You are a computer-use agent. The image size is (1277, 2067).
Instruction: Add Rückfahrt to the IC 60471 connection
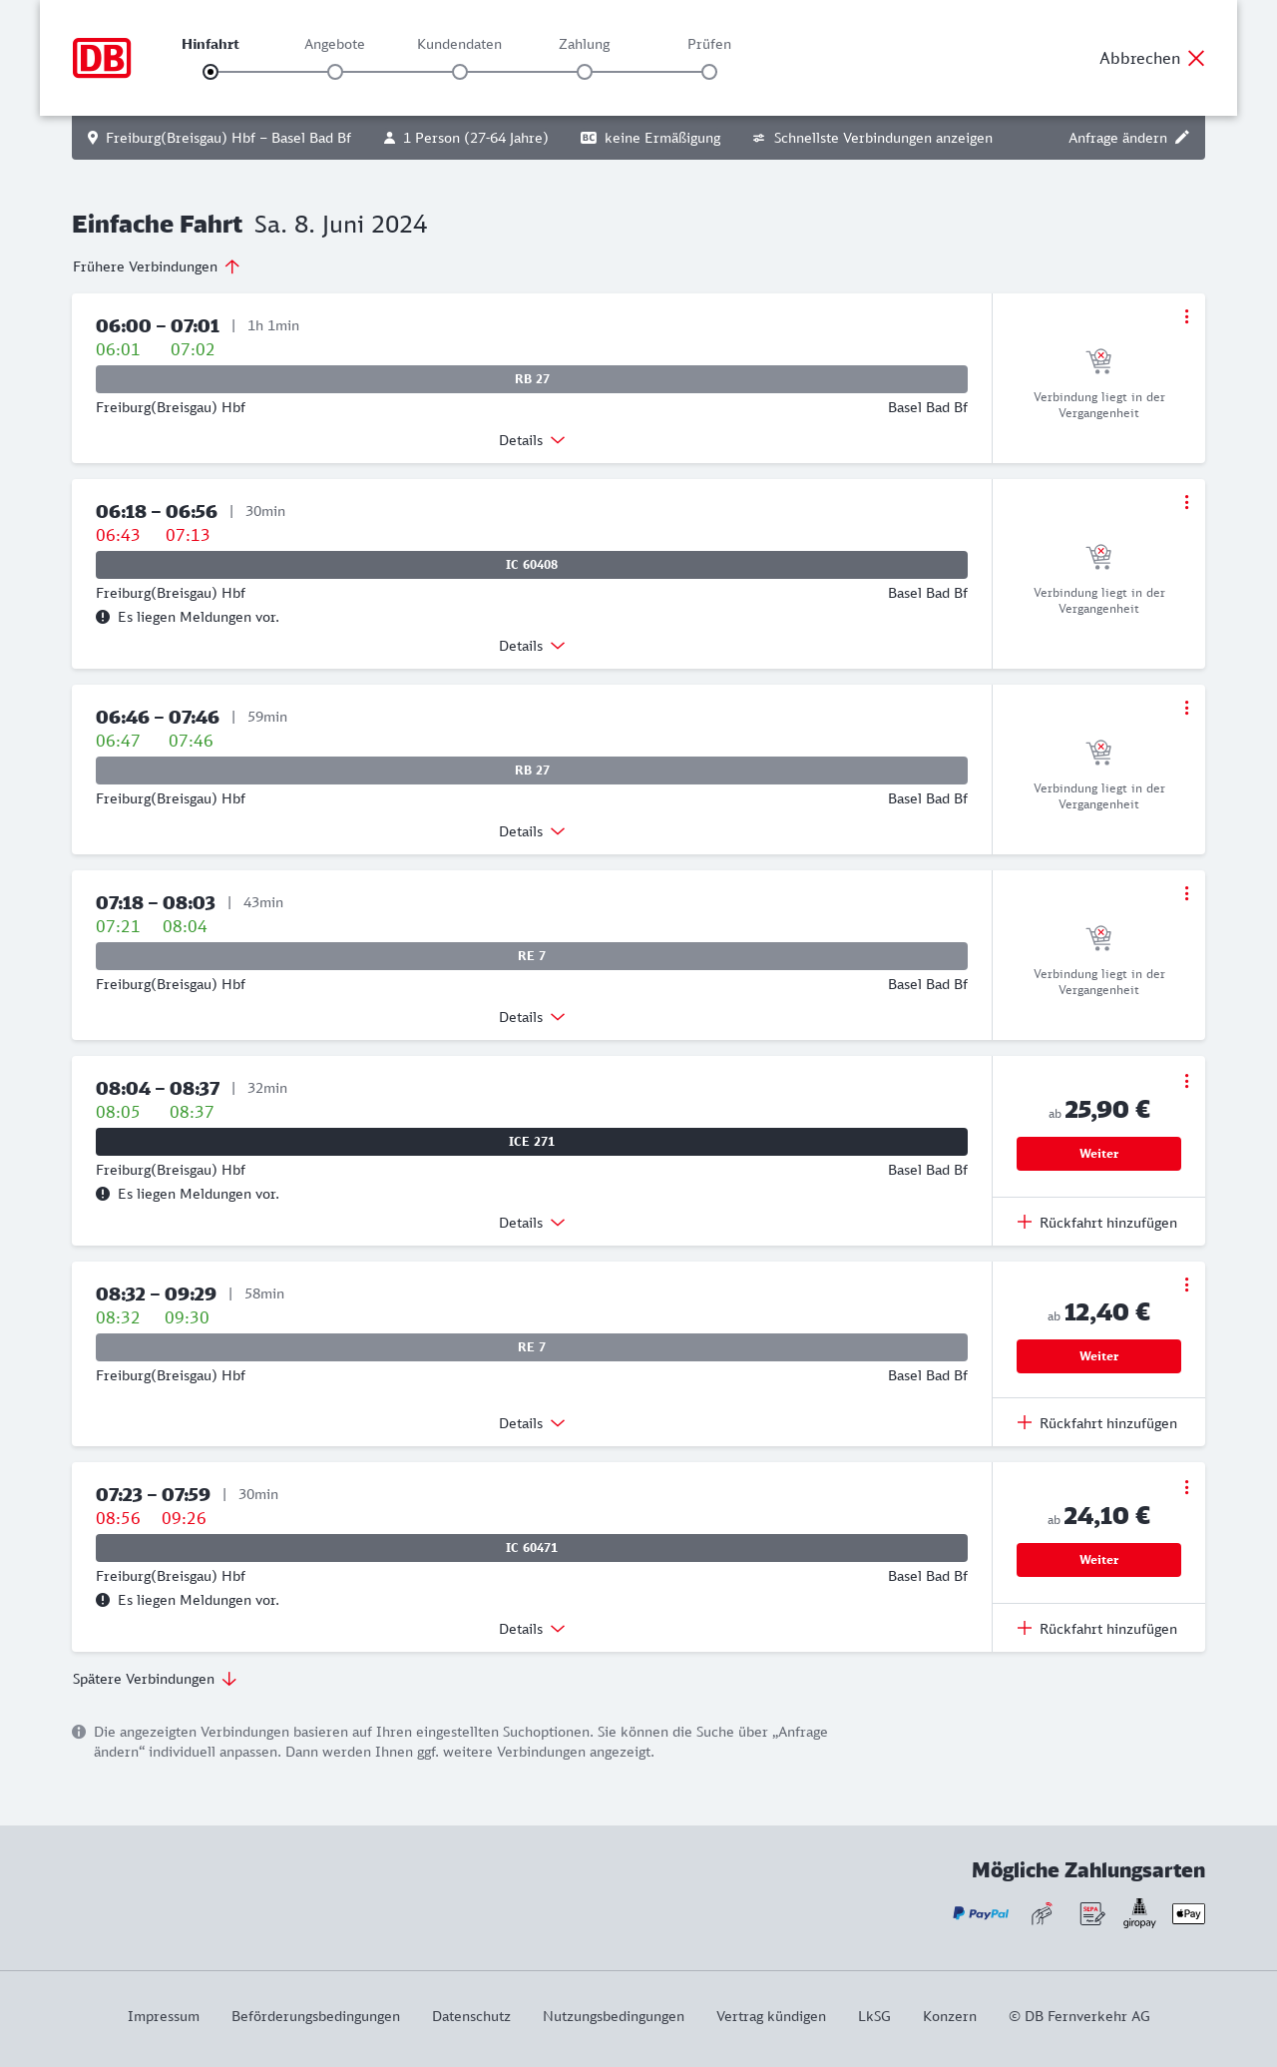(1097, 1629)
